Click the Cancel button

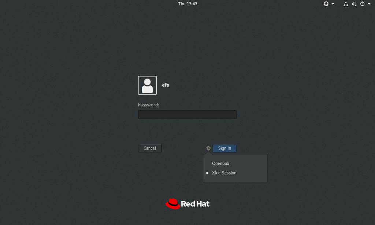(150, 148)
